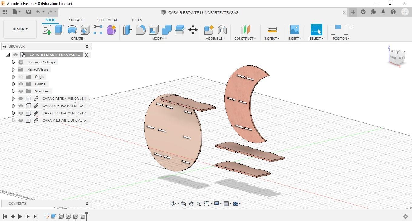Expand the Document Settings node
Viewport: 412px width, 221px height.
coord(13,62)
